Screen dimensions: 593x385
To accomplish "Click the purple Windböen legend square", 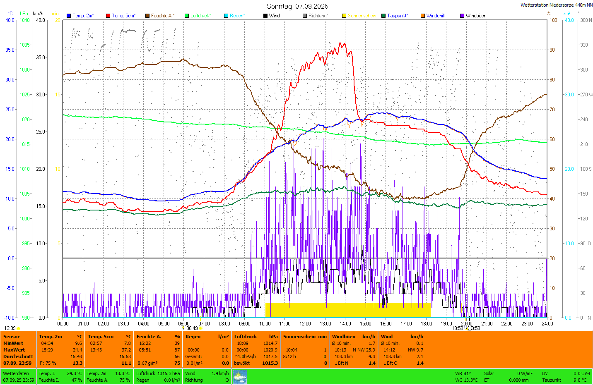I will 462,16.
